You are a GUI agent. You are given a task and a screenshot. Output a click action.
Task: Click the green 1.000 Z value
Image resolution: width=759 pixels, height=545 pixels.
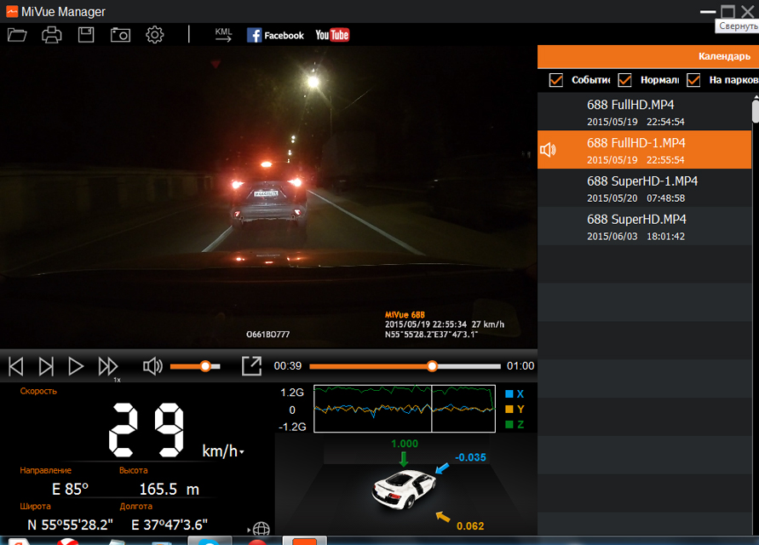click(404, 444)
